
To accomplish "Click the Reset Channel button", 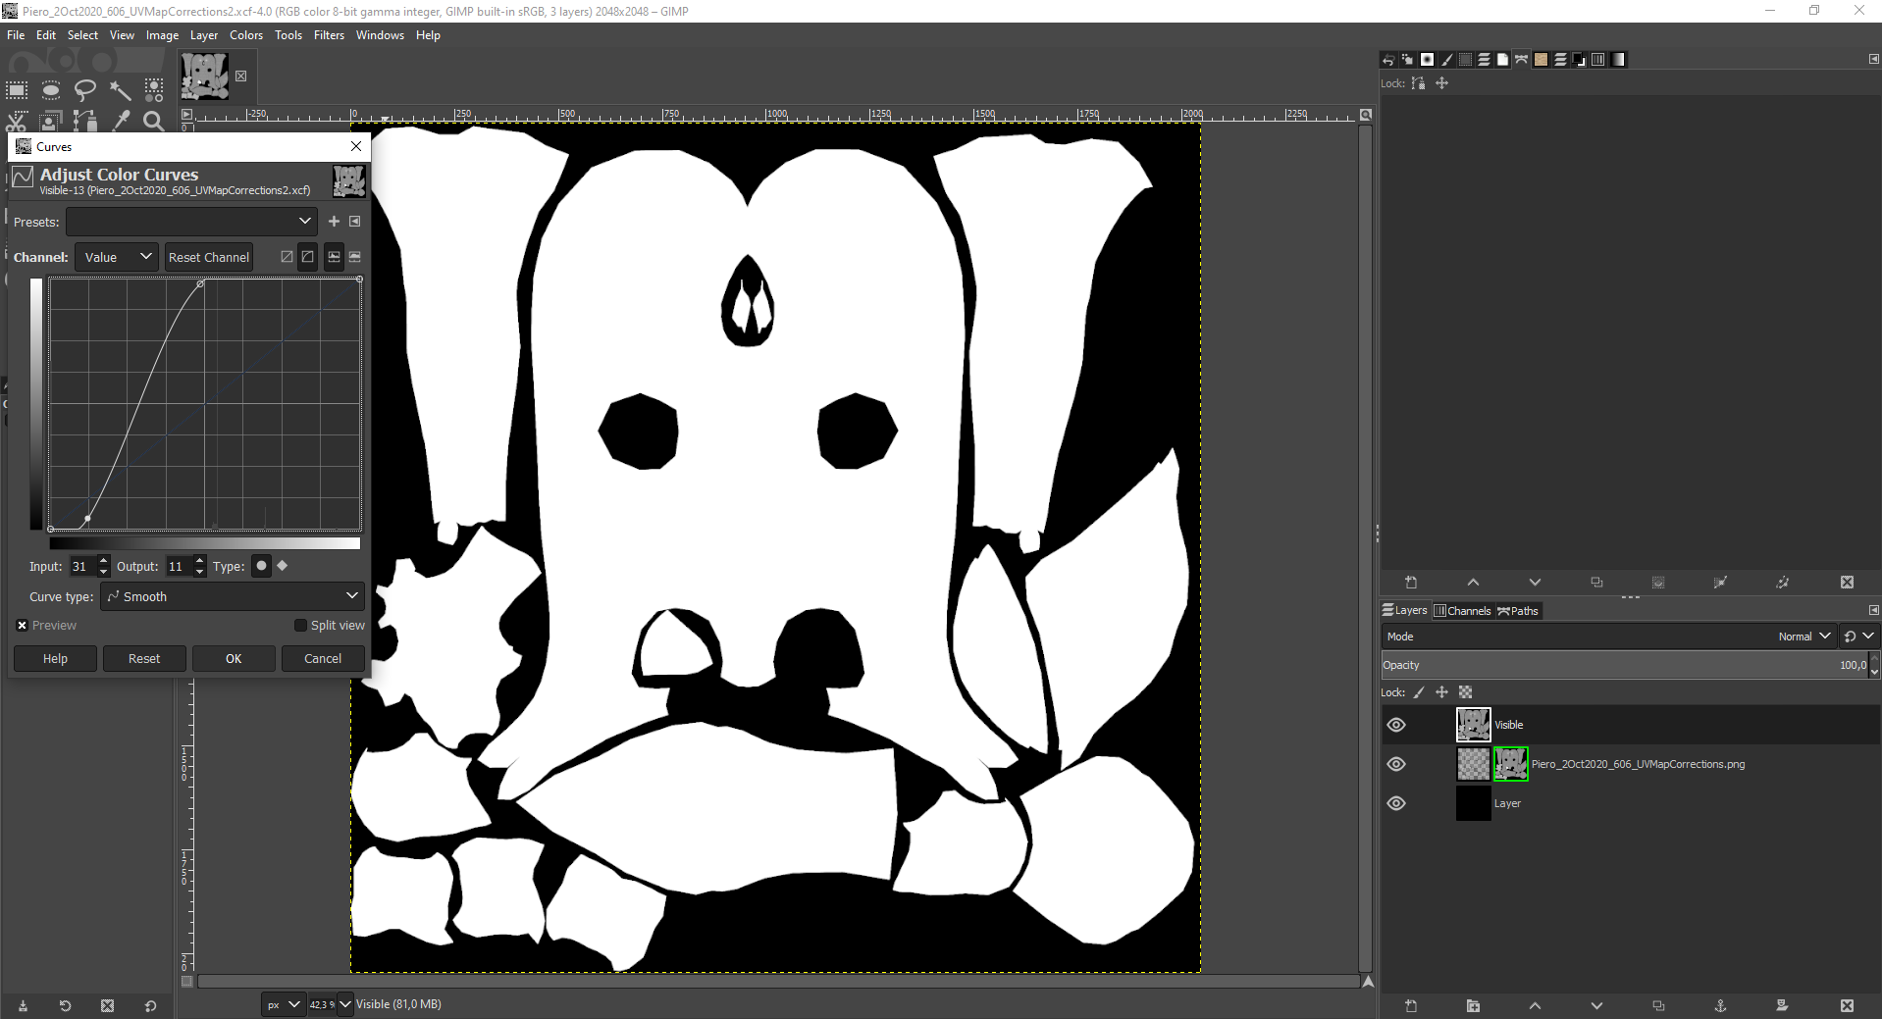I will point(208,257).
